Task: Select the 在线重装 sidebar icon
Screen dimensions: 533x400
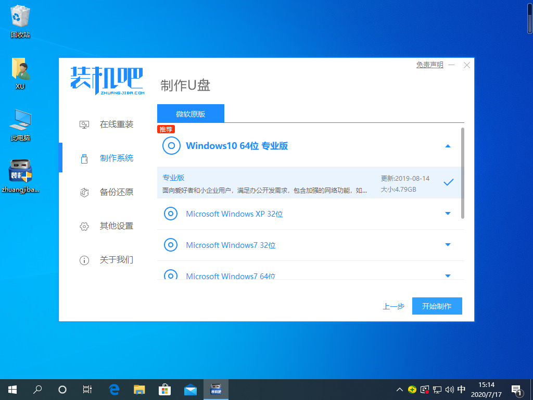Action: [x=84, y=124]
